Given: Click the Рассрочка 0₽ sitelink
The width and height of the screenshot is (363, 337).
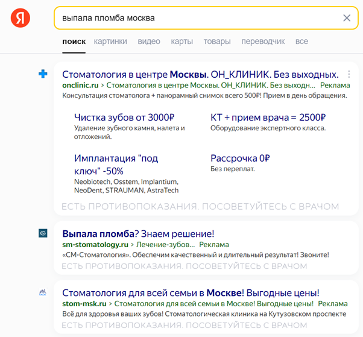Looking at the screenshot, I should [240, 159].
